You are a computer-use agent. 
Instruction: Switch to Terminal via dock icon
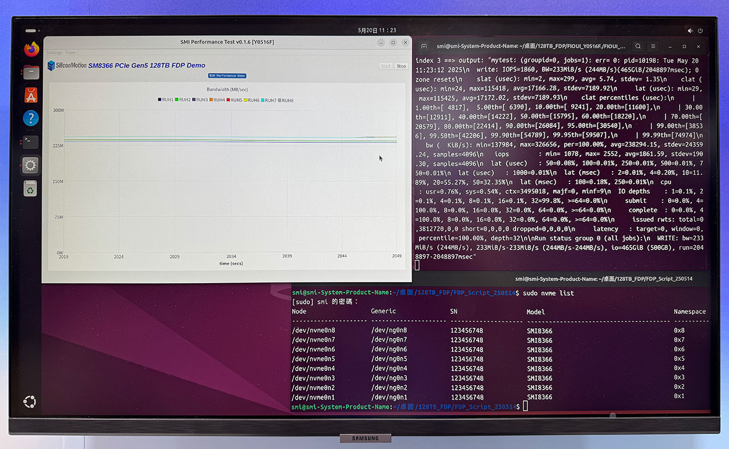tap(31, 142)
